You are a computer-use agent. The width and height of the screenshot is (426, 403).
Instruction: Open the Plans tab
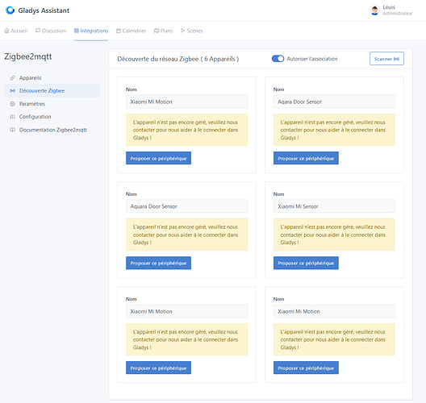click(163, 31)
